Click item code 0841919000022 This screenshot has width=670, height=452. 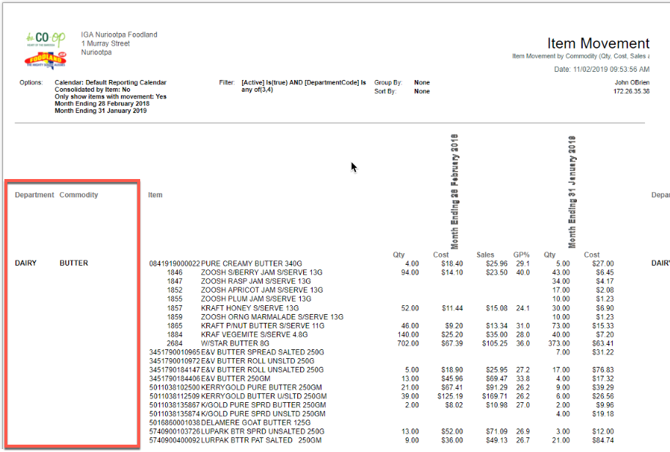point(175,263)
